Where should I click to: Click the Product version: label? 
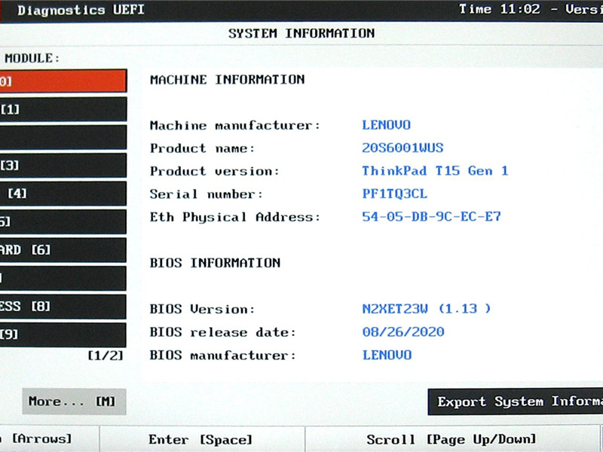(x=215, y=171)
